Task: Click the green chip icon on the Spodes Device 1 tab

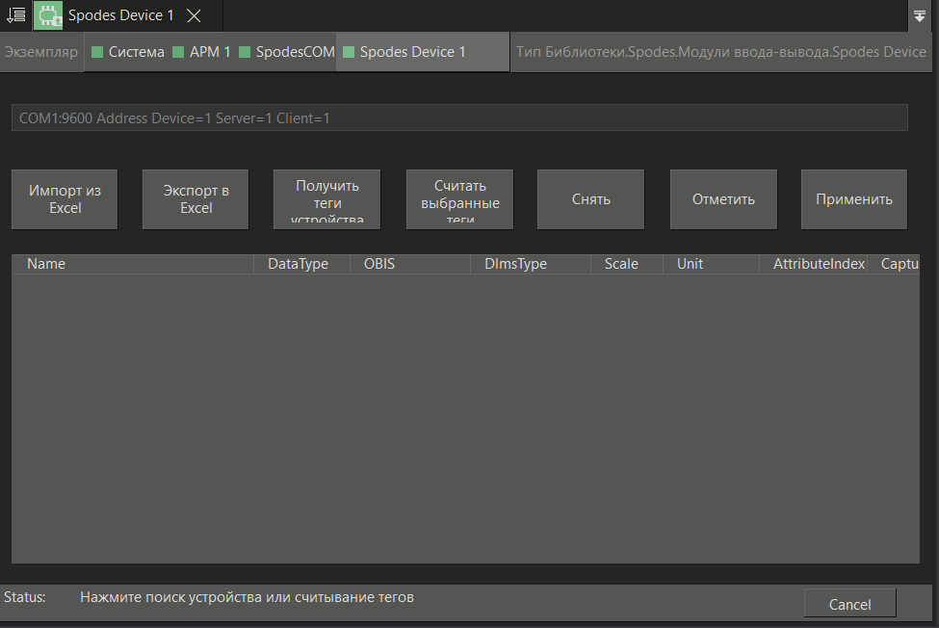Action: point(47,15)
